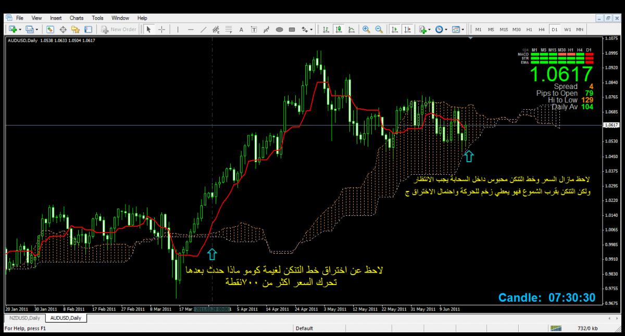This screenshot has width=625, height=336.
Task: Open the File menu
Action: point(20,18)
